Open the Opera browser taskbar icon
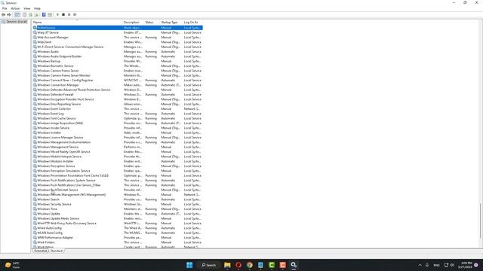The image size is (483, 271). pos(238,265)
